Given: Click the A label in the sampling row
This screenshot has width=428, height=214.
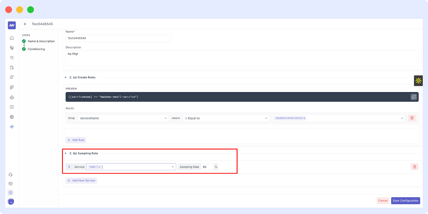Looking at the screenshot, I should (69, 167).
